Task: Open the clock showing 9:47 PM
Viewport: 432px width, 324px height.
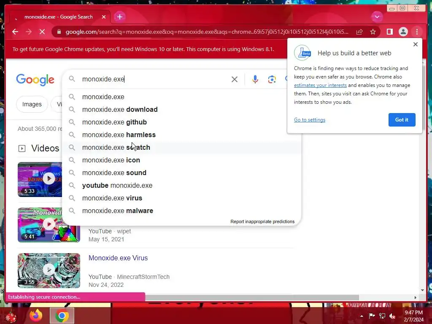Action: (x=413, y=316)
